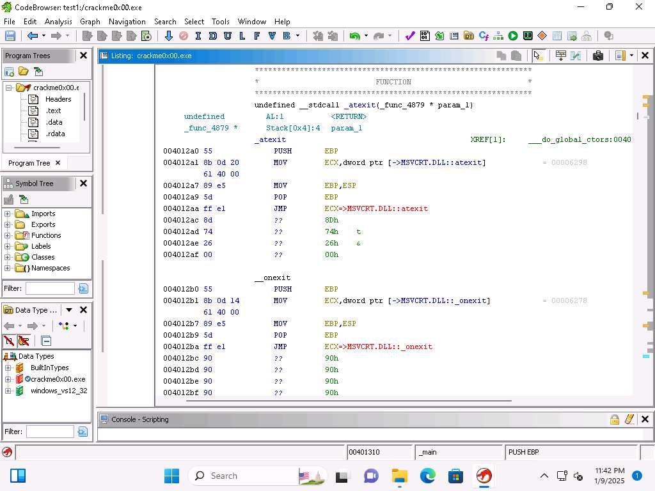Click the Symbol Tree Filter text field

[x=50, y=288]
